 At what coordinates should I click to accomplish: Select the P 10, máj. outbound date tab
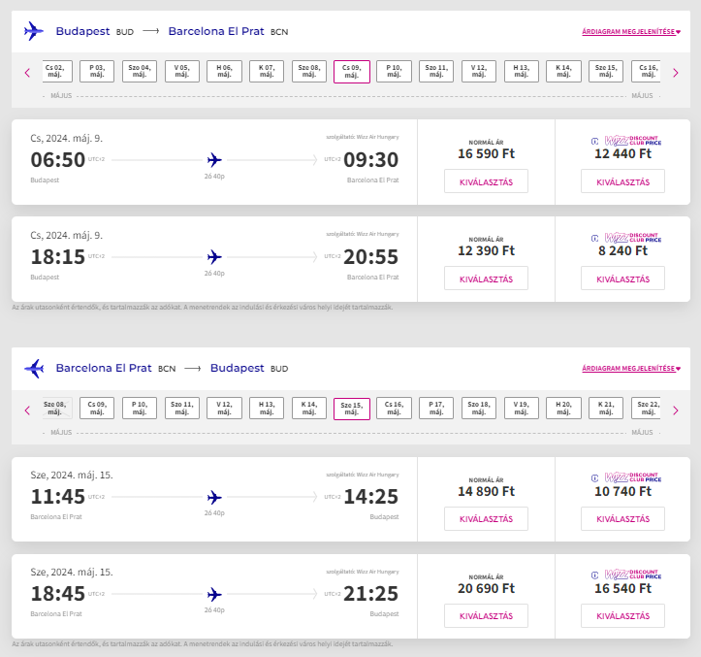click(x=394, y=71)
